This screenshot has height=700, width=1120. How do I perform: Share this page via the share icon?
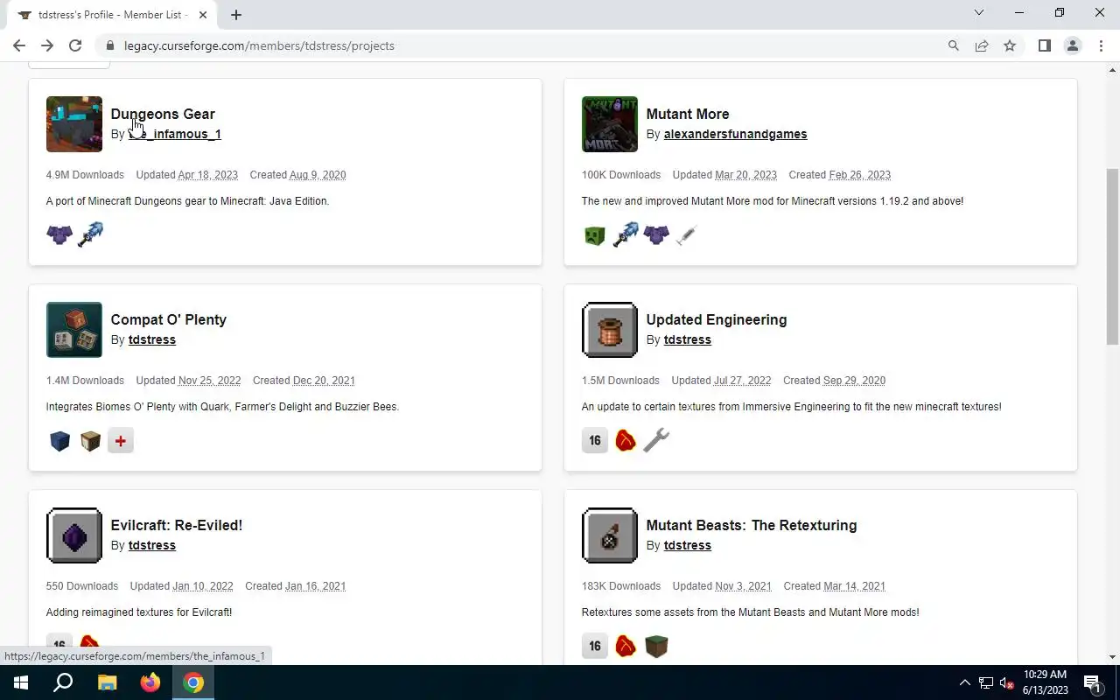(x=982, y=45)
